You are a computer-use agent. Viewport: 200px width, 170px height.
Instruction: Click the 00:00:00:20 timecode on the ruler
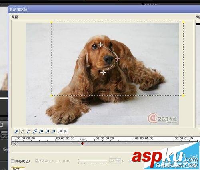pos(105,138)
